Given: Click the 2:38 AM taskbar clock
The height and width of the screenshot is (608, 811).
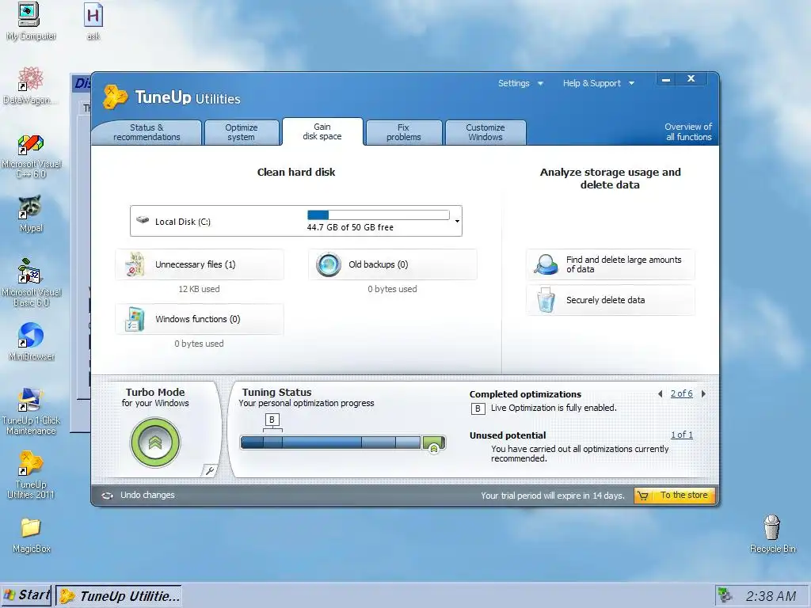Looking at the screenshot, I should click(771, 596).
